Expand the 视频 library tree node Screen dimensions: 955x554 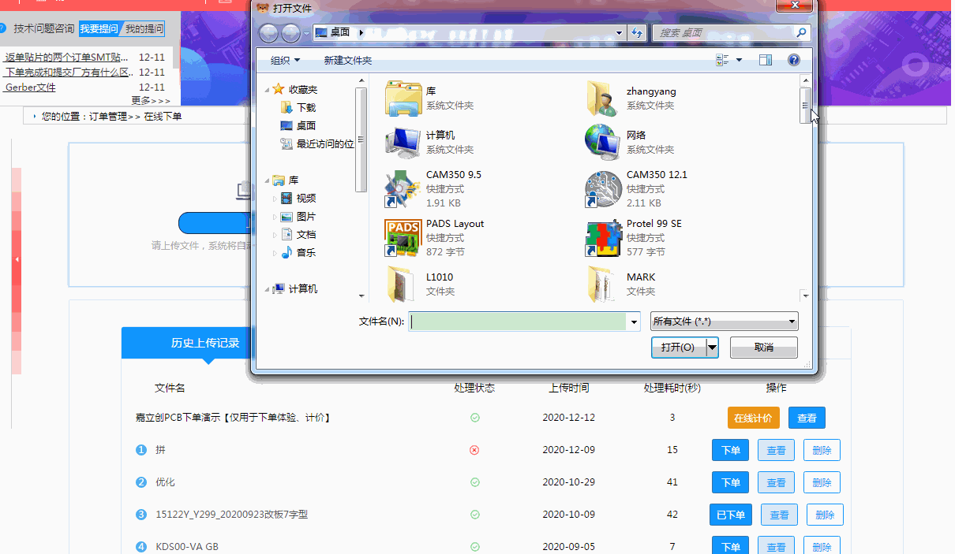tap(275, 199)
